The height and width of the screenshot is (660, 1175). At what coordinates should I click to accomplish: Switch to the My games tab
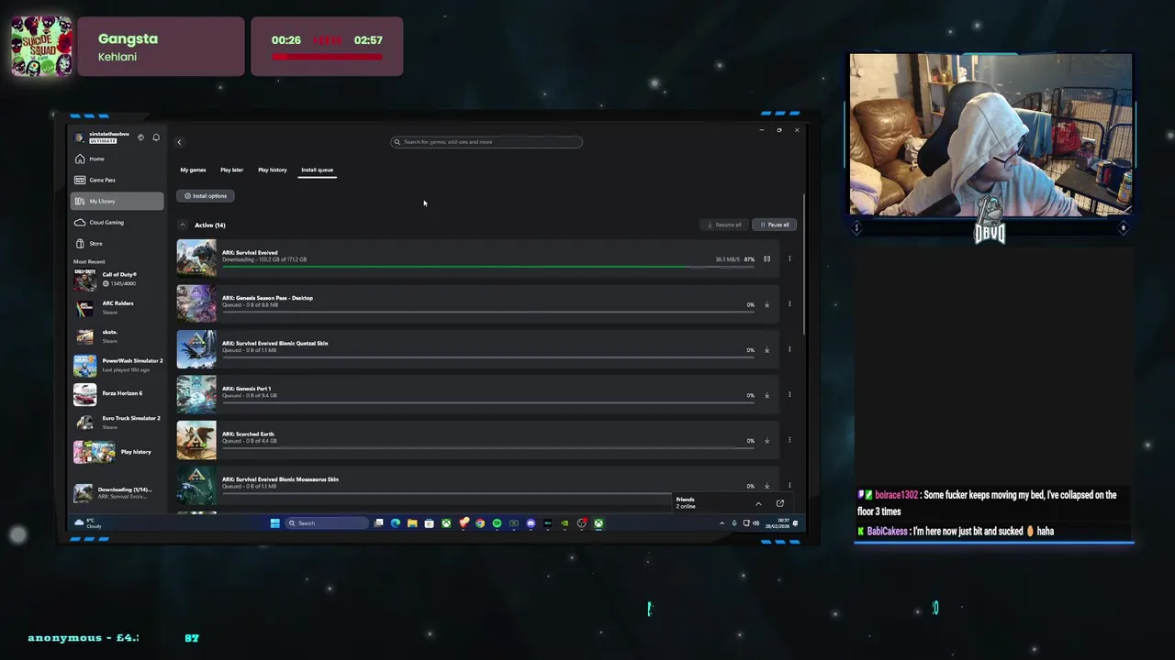pos(193,170)
